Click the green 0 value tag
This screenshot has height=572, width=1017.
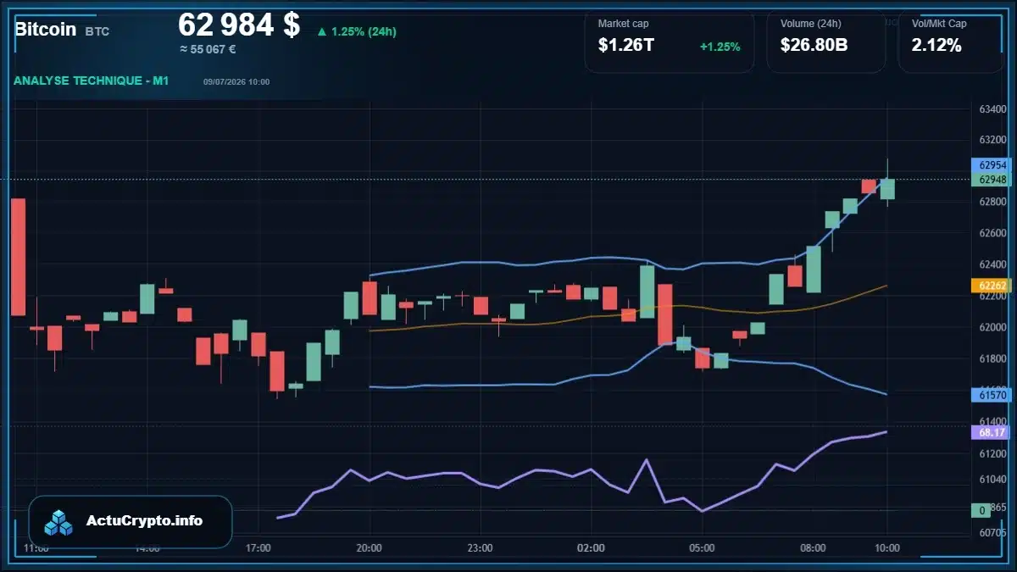coord(982,510)
